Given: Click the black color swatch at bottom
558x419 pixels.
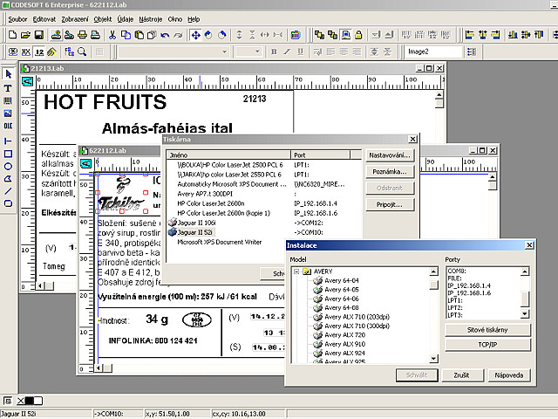Looking at the screenshot, I should click(x=29, y=401).
